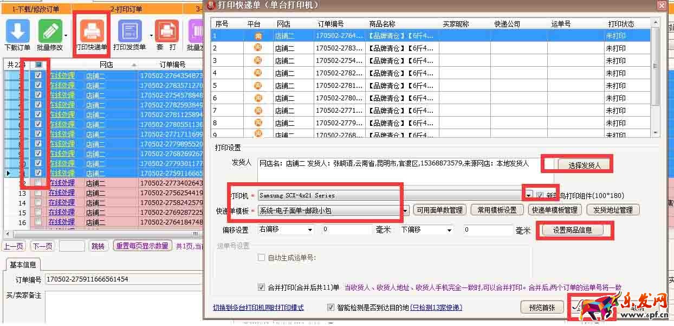
Task: Click the 打印快递单 printer icon
Action: (92, 31)
